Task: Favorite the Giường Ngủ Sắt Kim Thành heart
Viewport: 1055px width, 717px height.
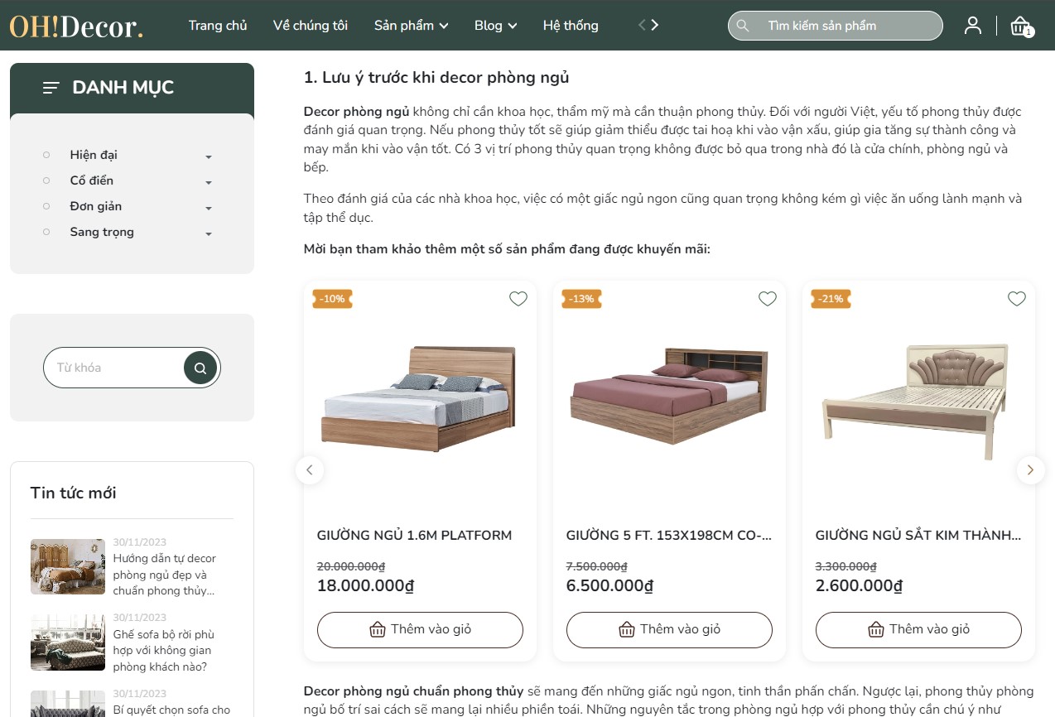Action: coord(1017,299)
